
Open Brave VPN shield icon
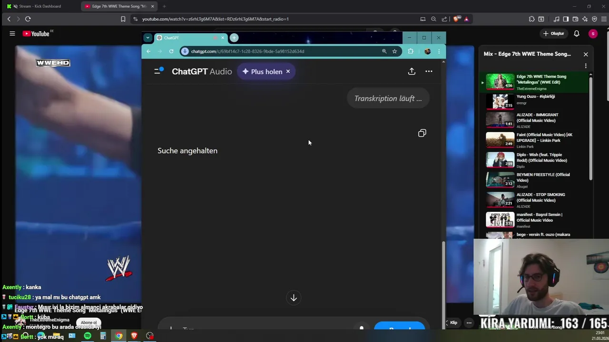point(594,19)
